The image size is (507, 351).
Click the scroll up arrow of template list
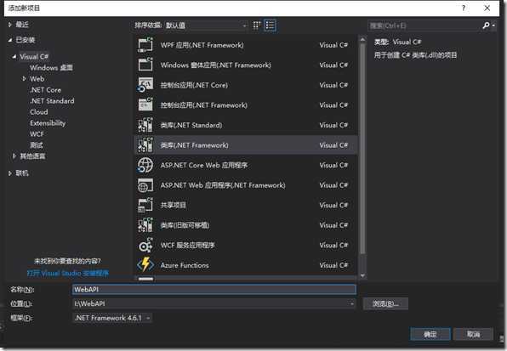point(362,39)
